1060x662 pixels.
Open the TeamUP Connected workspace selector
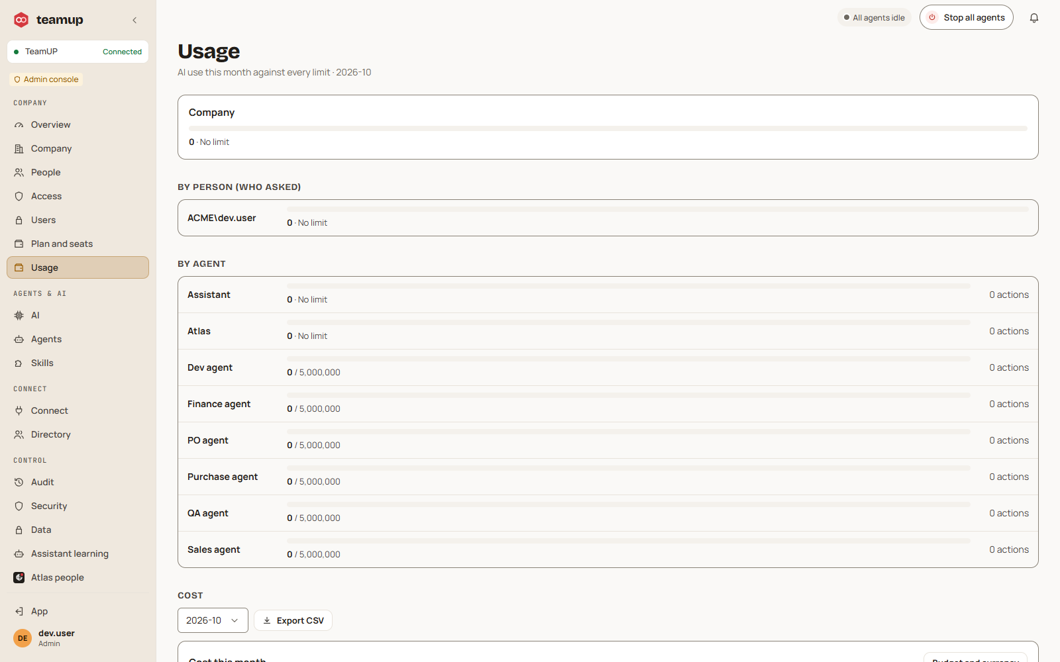click(78, 52)
